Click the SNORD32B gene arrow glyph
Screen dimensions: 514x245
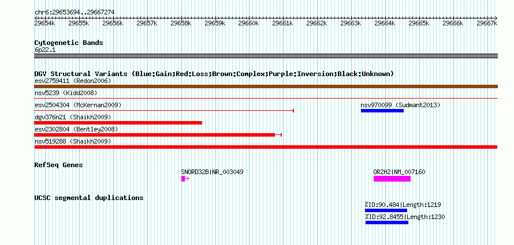[x=185, y=179]
